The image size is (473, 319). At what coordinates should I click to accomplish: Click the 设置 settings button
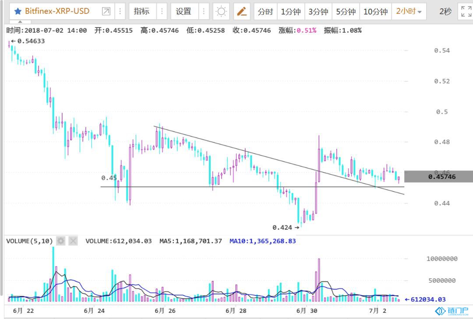pos(184,11)
